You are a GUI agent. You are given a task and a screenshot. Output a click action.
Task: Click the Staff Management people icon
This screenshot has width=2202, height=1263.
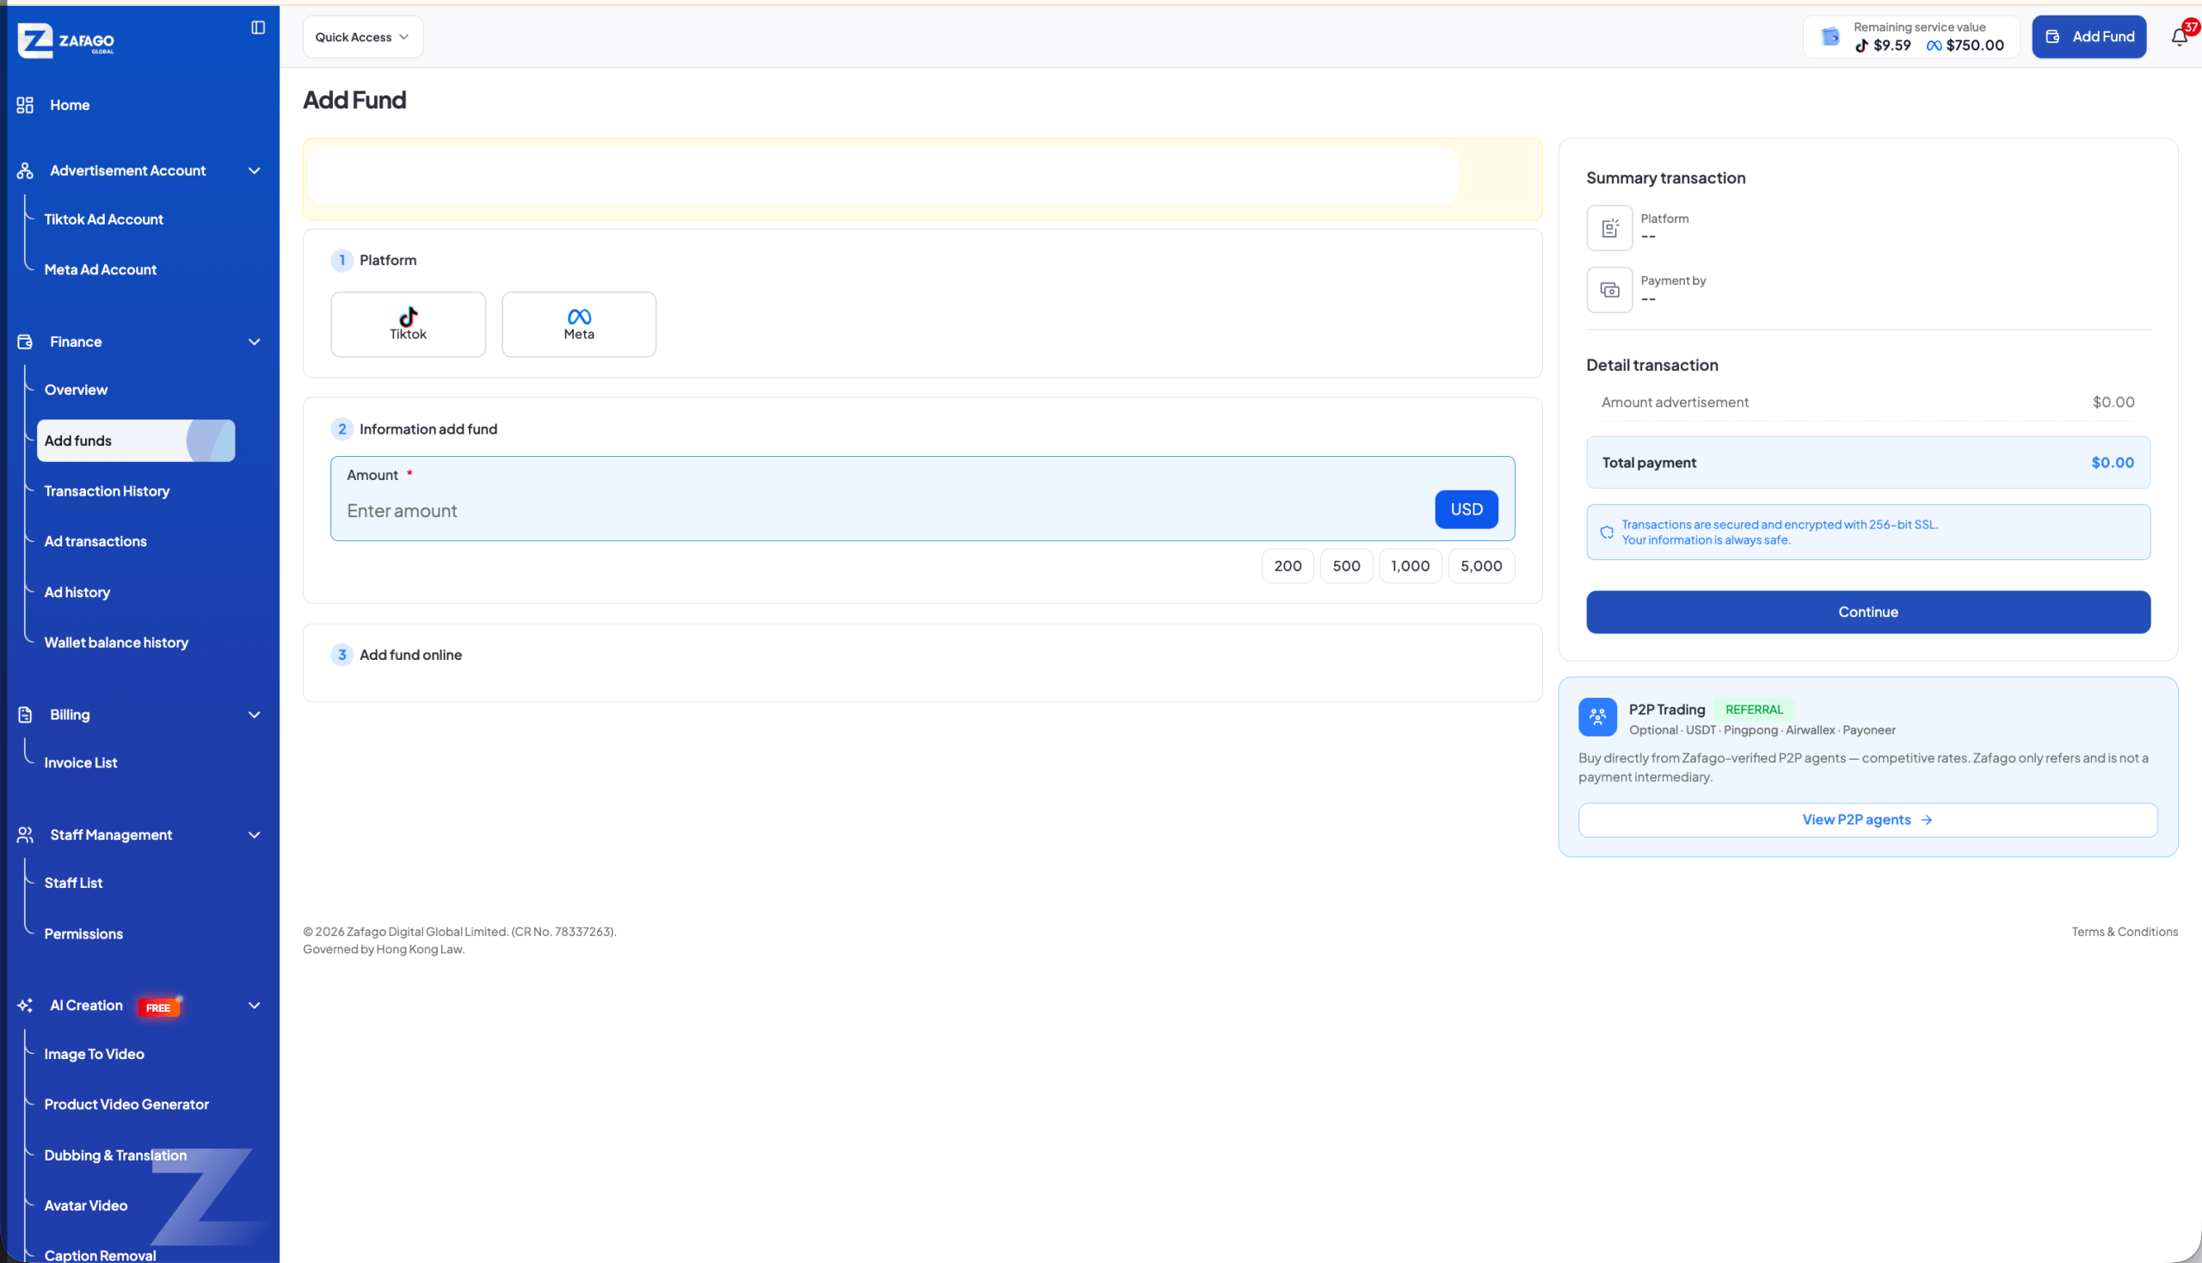25,835
